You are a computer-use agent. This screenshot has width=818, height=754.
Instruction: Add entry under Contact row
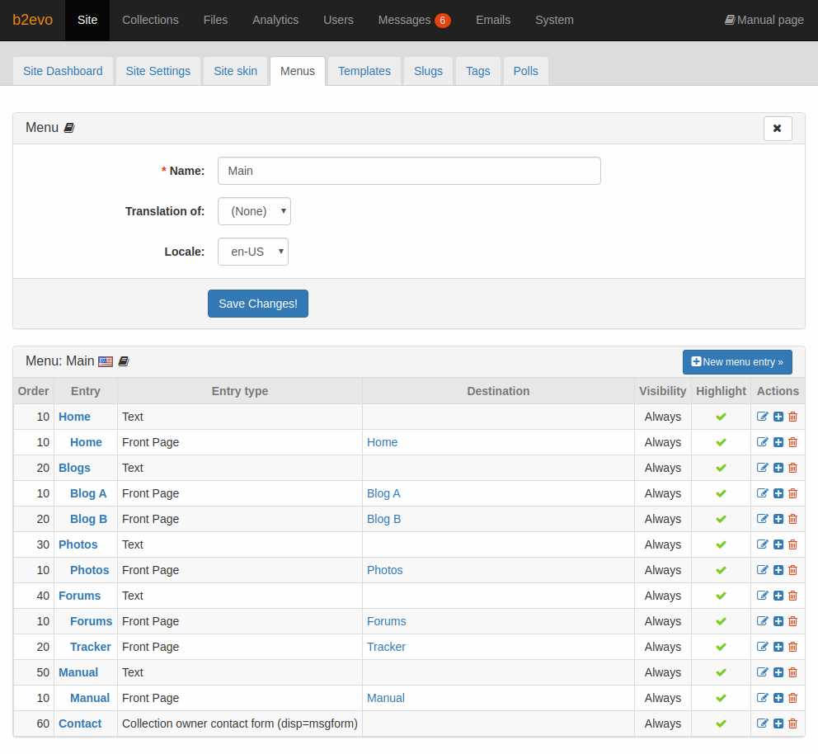pyautogui.click(x=778, y=723)
